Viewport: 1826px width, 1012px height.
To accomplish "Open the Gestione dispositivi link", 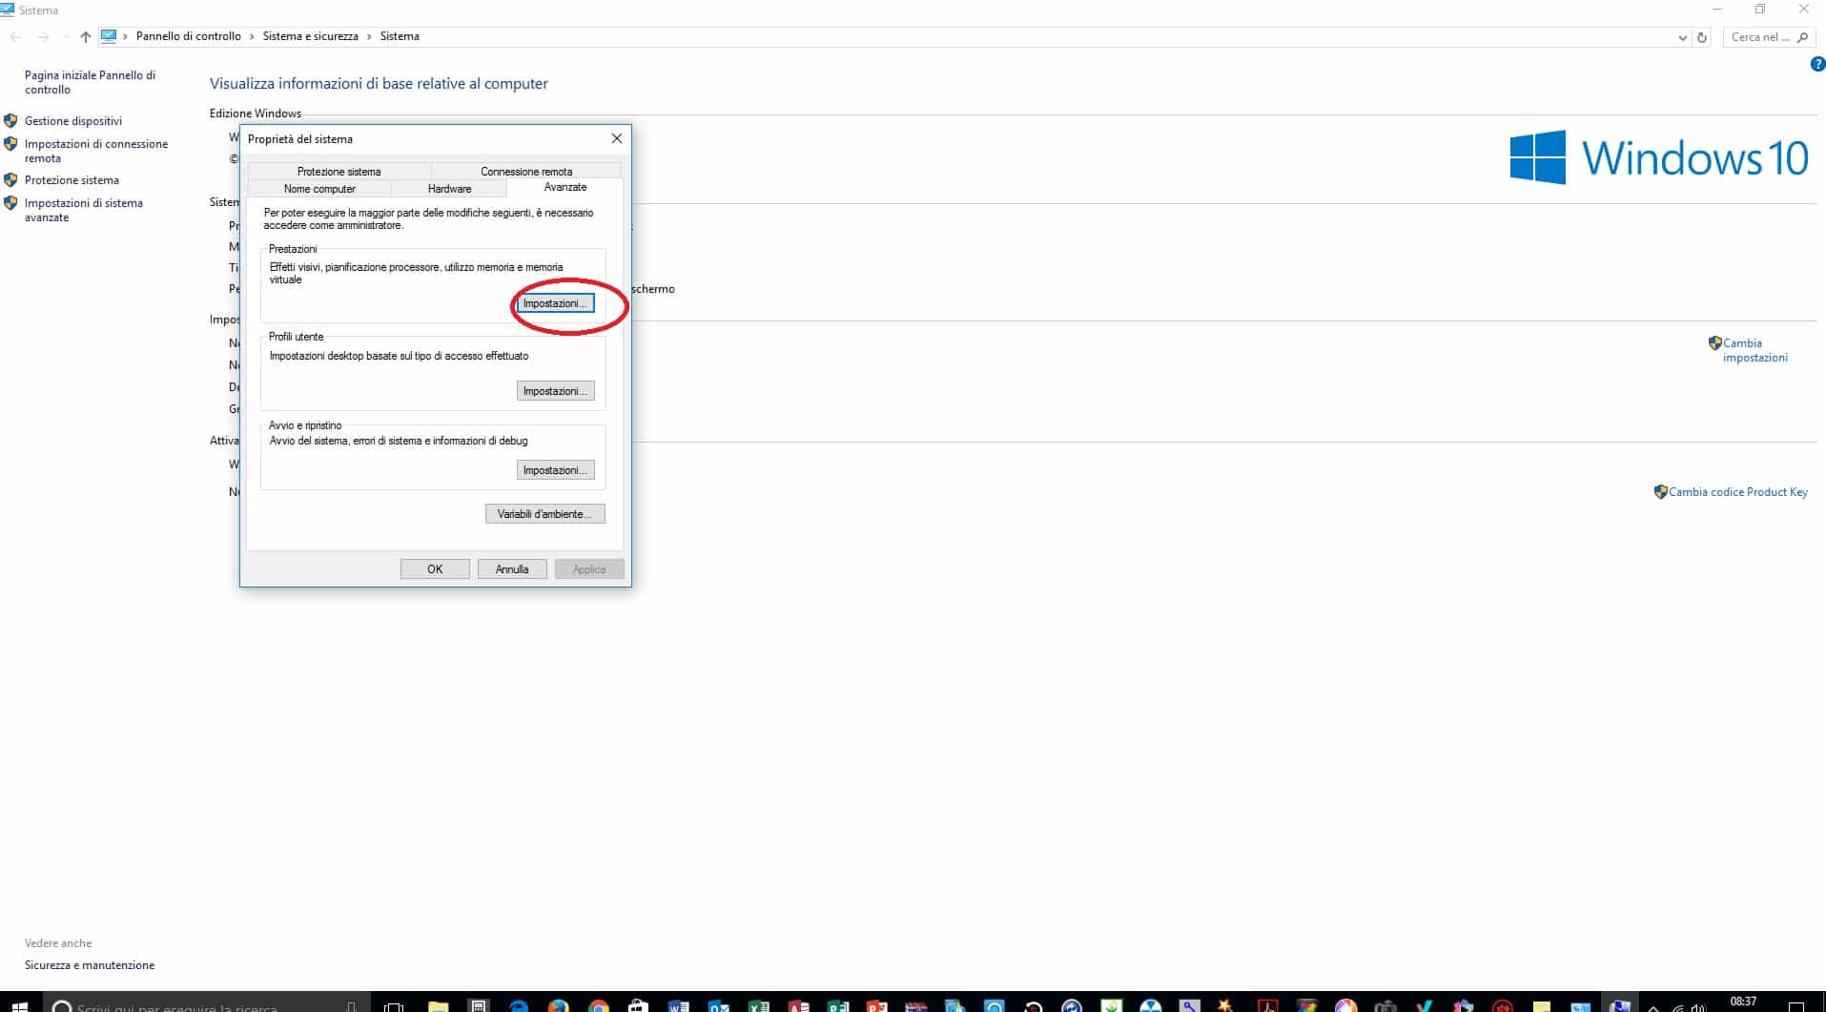I will coord(73,121).
